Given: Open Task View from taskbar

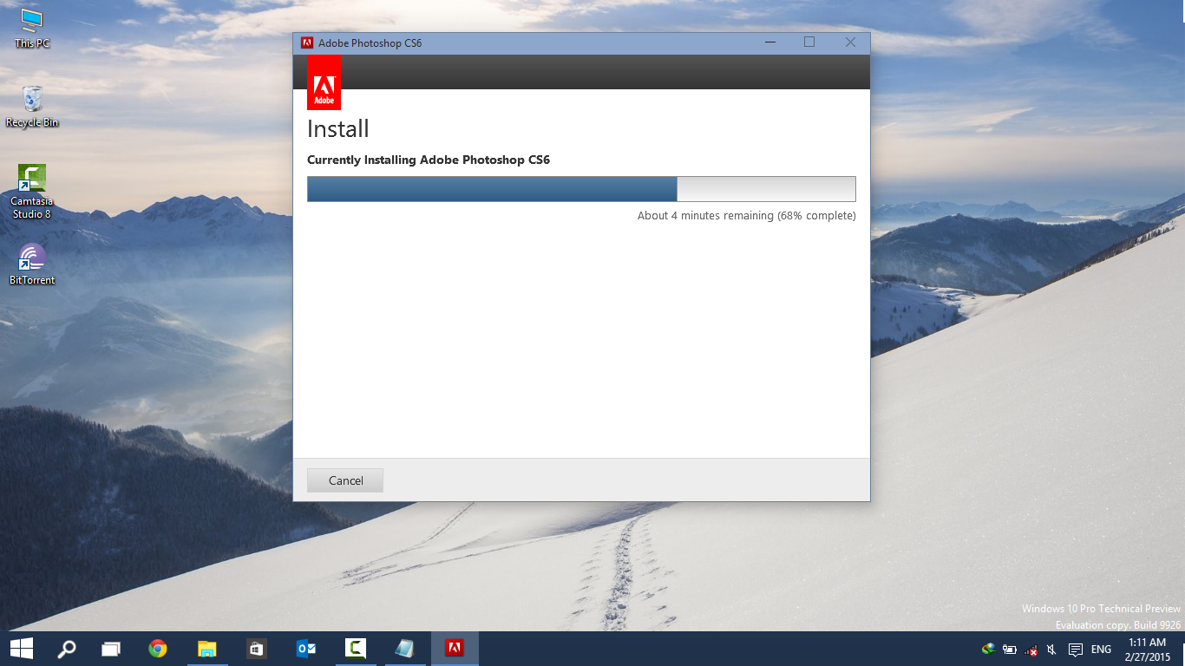Looking at the screenshot, I should click(111, 649).
